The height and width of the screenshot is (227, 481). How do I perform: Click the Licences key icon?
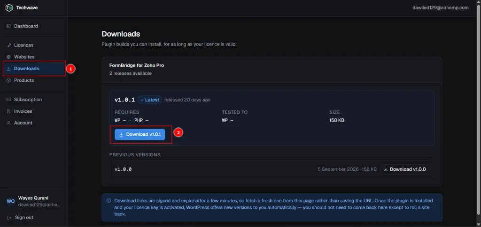(x=8, y=45)
